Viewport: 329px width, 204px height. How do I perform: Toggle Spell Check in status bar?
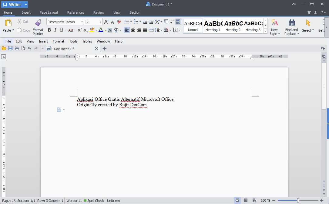pos(94,201)
